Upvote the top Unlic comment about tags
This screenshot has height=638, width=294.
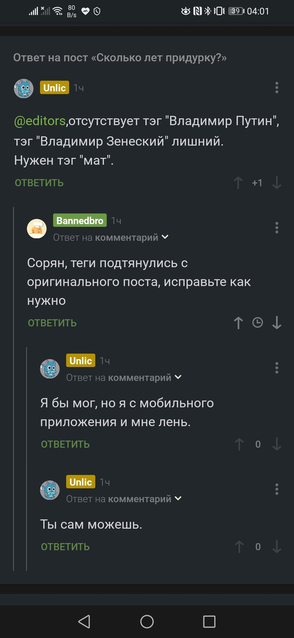tap(238, 183)
